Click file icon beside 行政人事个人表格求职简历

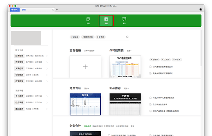151,98
